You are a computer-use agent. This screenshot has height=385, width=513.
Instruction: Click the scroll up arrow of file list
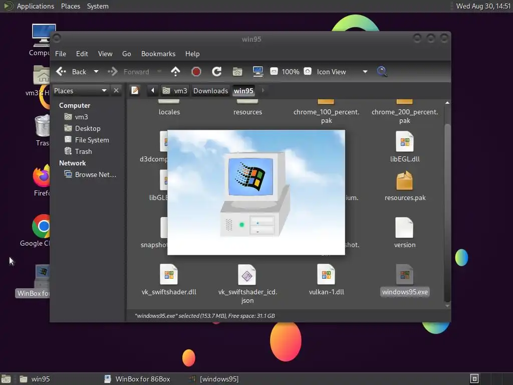(447, 103)
